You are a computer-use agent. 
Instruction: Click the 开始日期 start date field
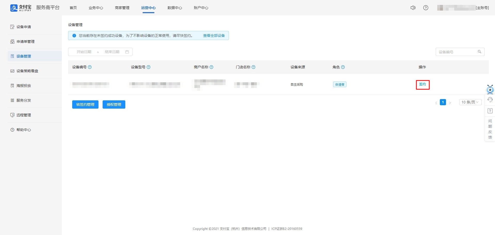pyautogui.click(x=84, y=52)
